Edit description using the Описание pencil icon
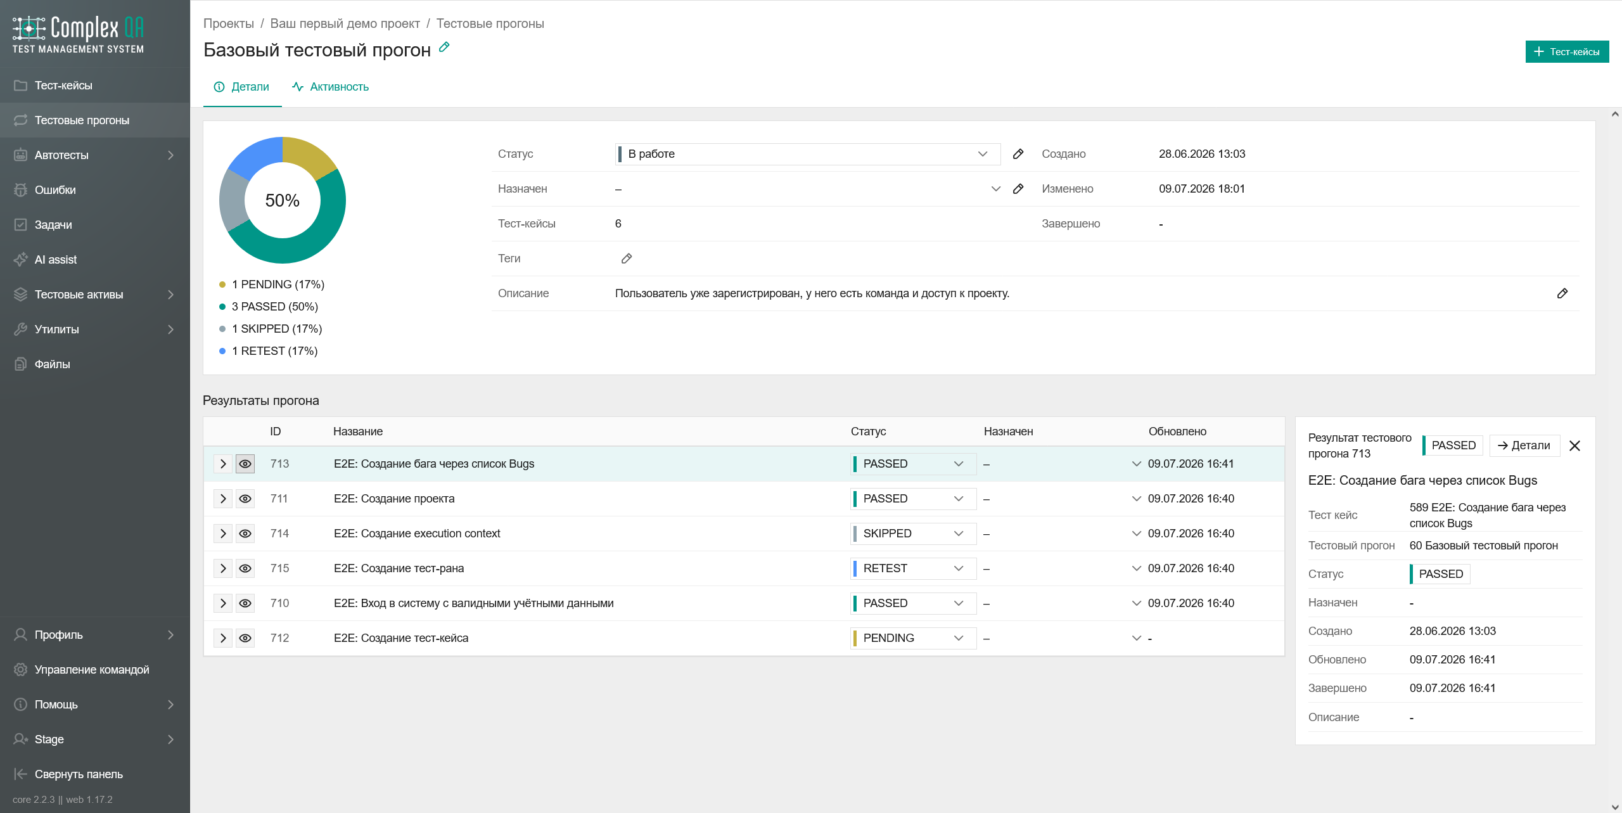The height and width of the screenshot is (813, 1622). click(1562, 293)
